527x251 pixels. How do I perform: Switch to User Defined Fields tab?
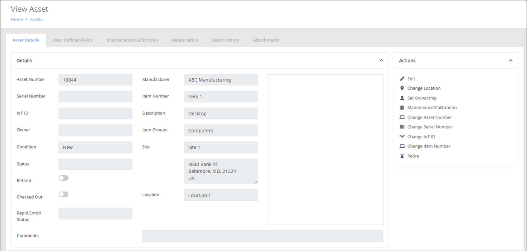(73, 40)
